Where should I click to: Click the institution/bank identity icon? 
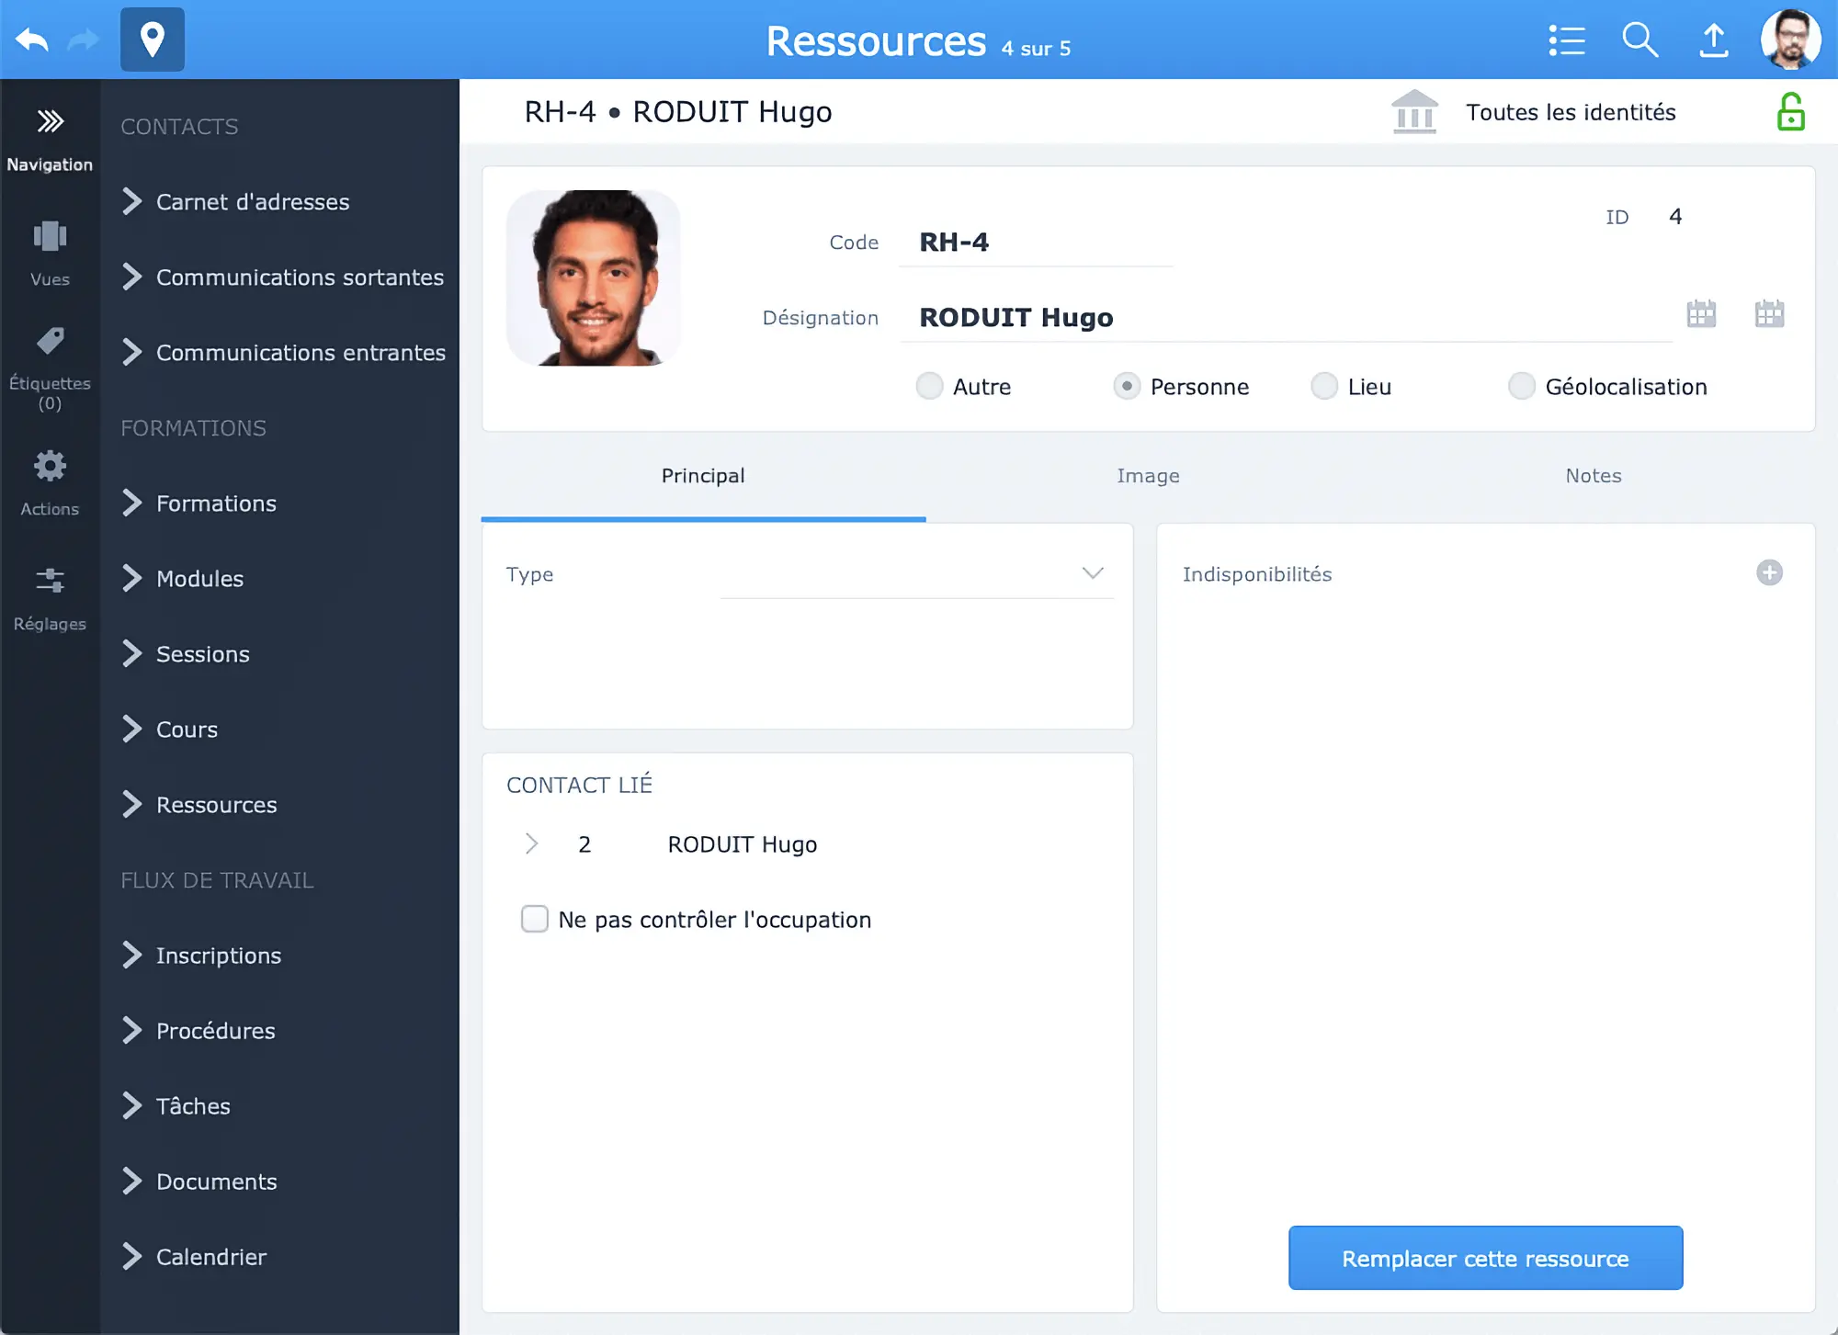point(1414,111)
